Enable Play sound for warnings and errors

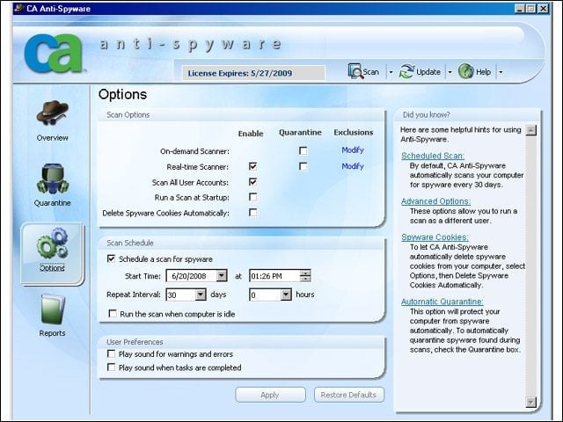click(x=112, y=353)
